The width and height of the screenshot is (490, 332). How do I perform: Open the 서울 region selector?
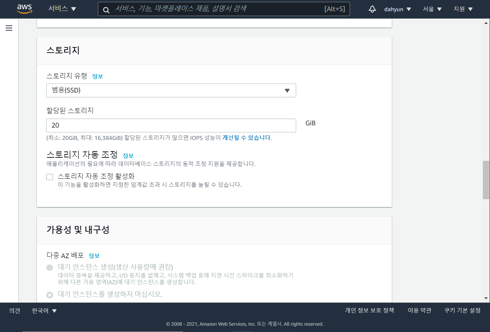(x=432, y=9)
